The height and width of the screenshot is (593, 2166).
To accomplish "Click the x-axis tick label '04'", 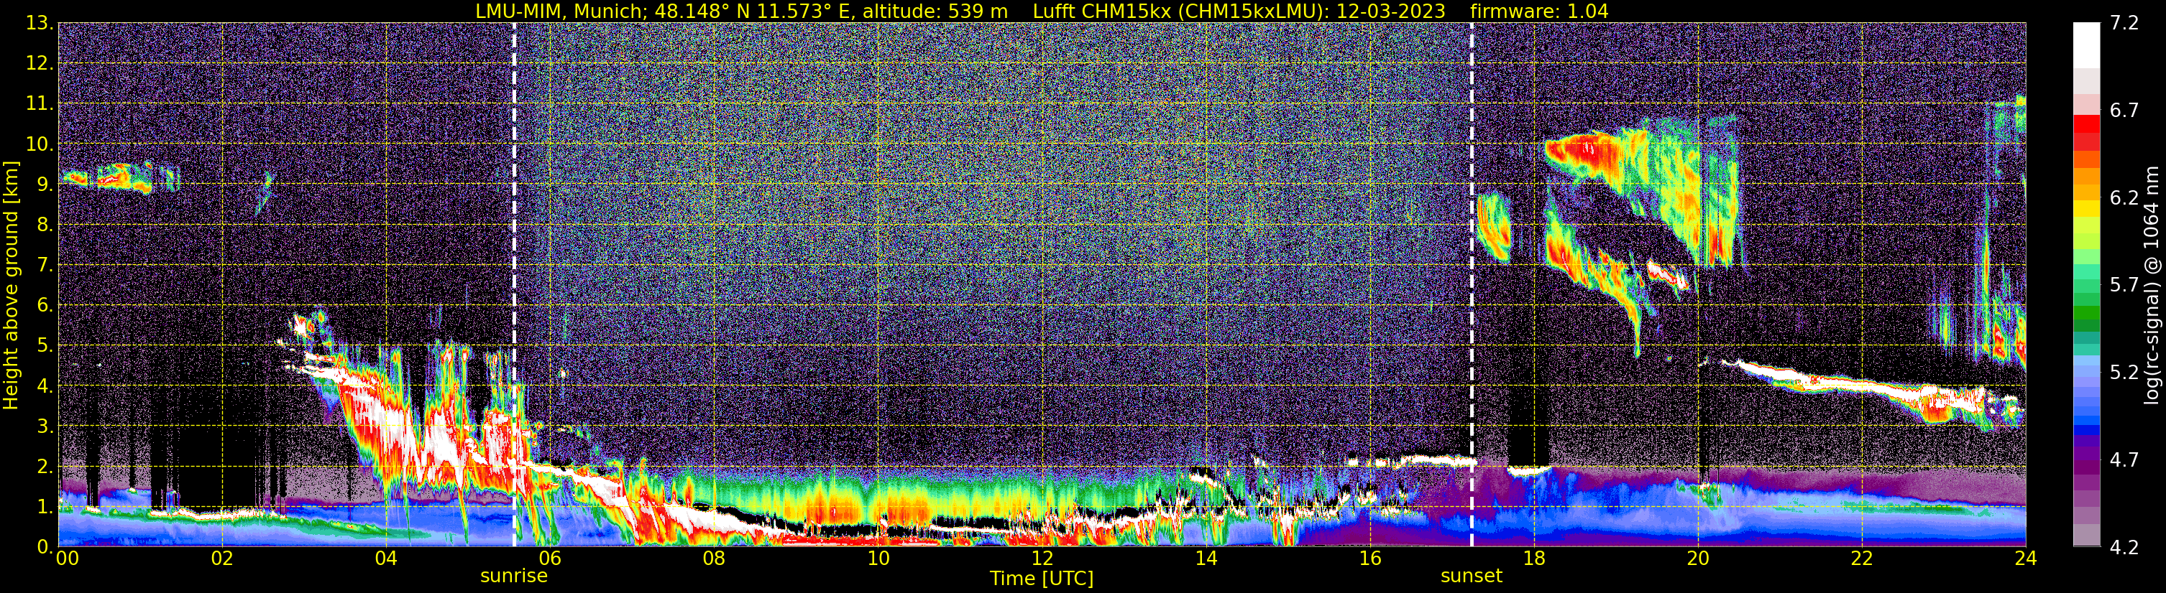I will click(386, 559).
